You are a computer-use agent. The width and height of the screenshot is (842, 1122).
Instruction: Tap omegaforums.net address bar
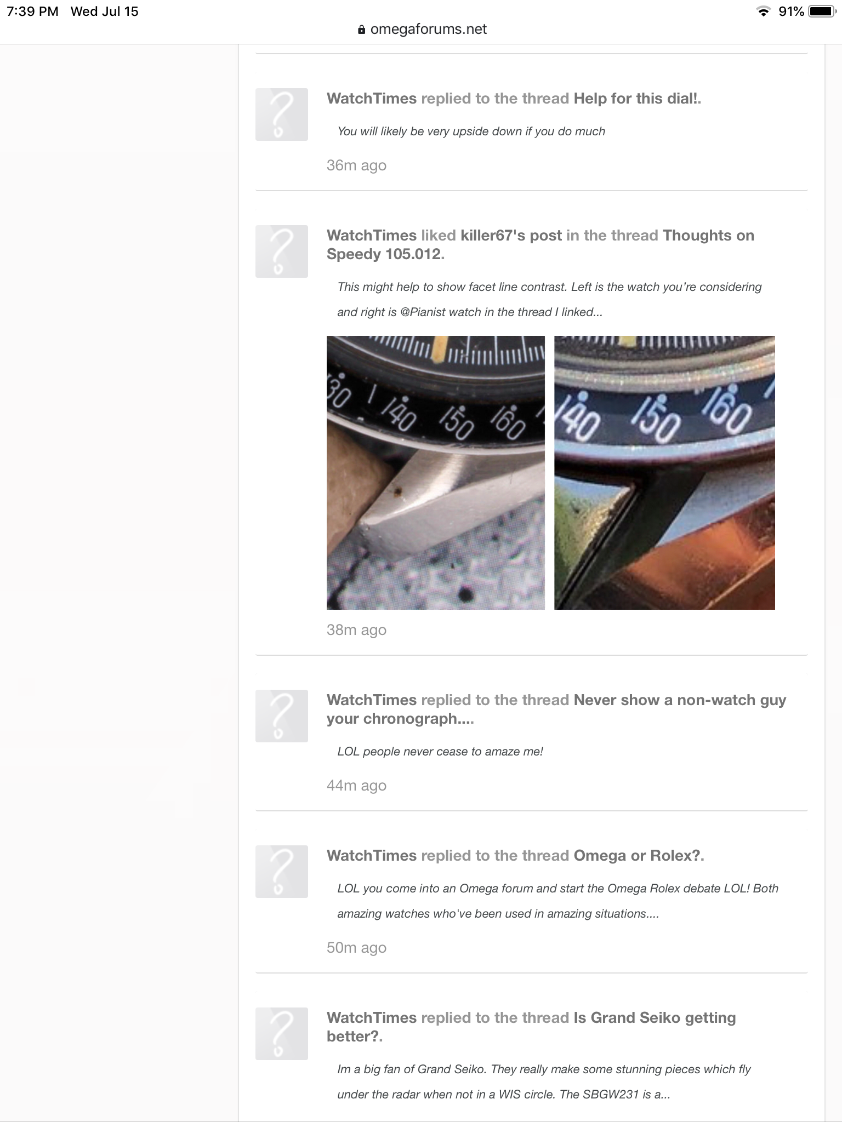coord(422,30)
